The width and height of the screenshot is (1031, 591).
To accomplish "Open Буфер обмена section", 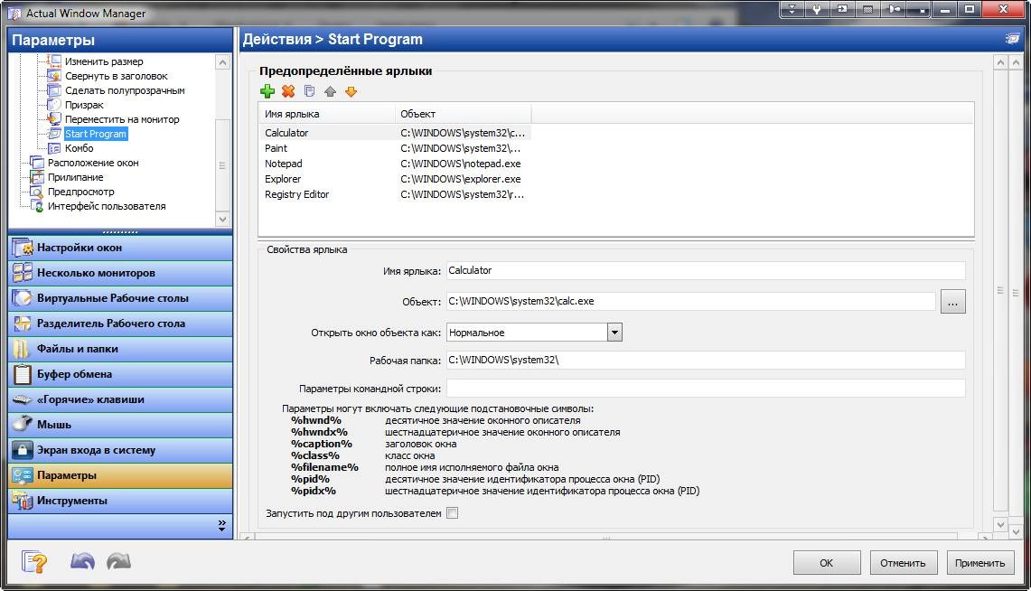I will coord(120,374).
